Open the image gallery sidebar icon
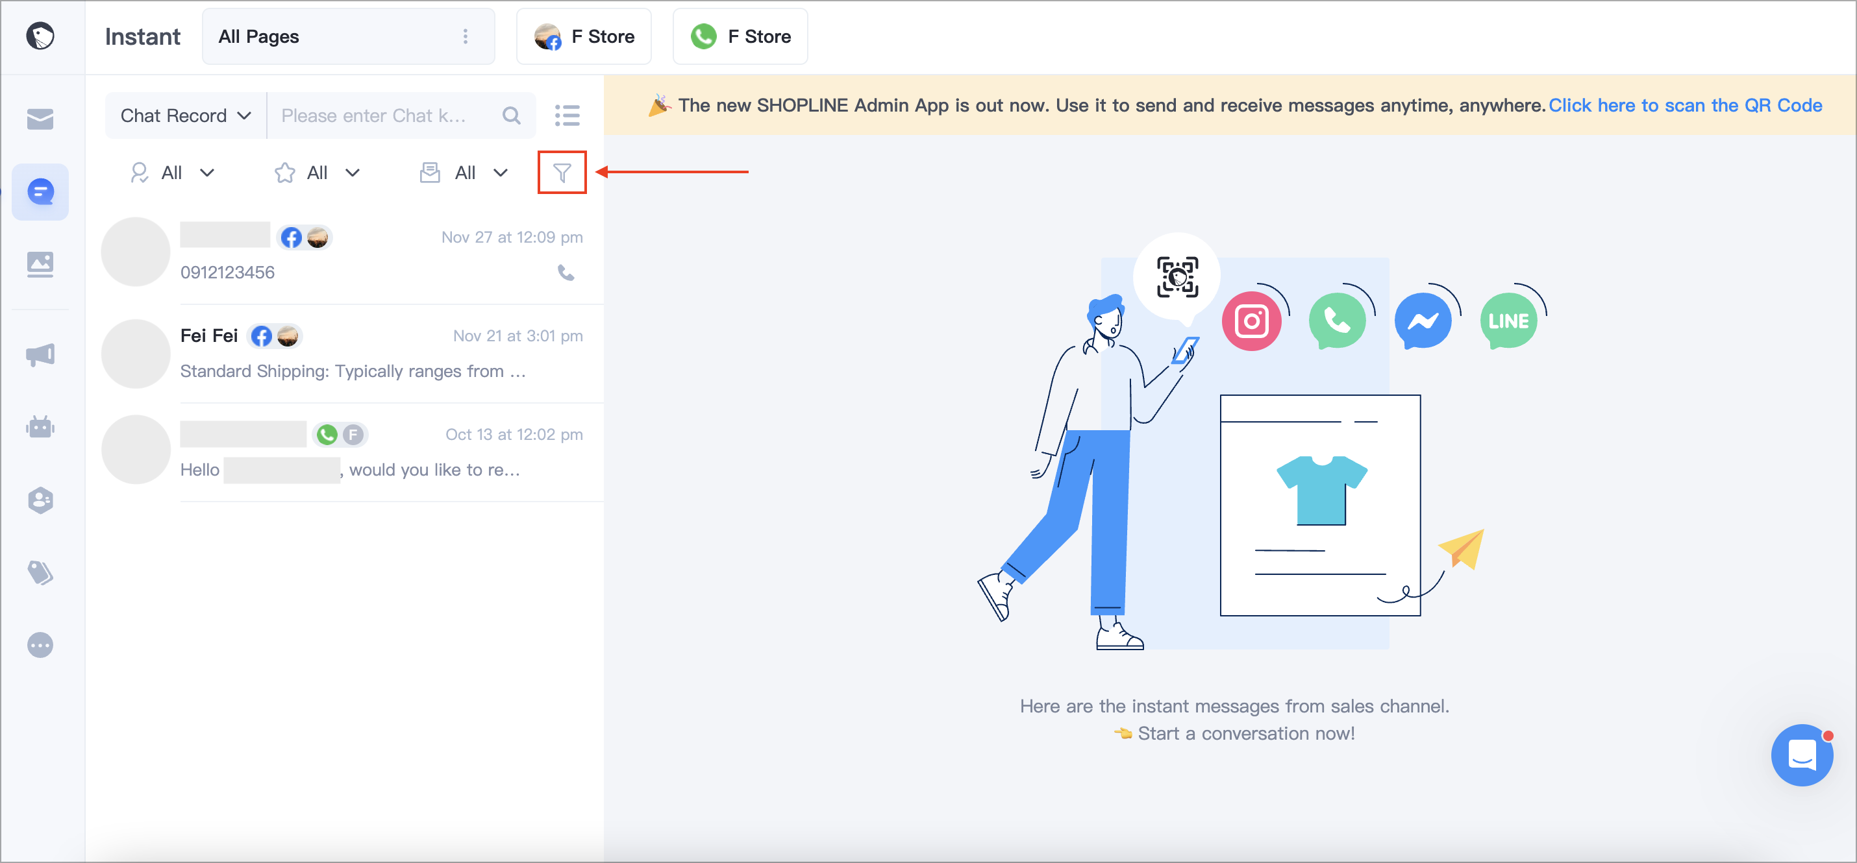The width and height of the screenshot is (1857, 863). 40,263
